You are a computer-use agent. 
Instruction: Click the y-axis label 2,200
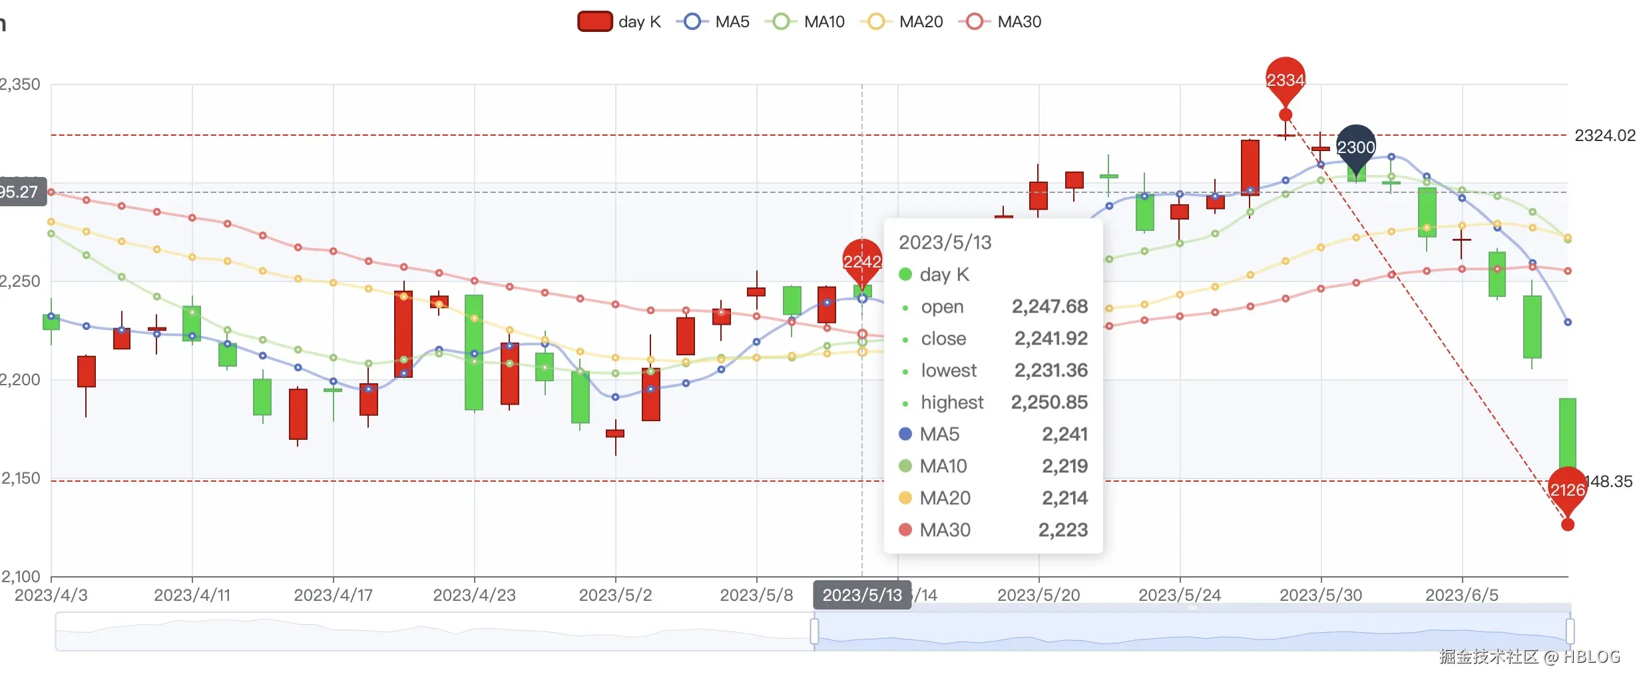tap(20, 380)
